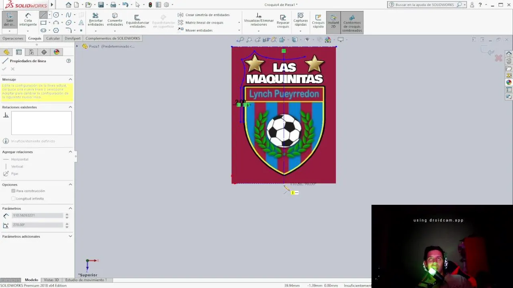Click Convertir entidades tool
Screen dimensions: 513x288
point(115,20)
